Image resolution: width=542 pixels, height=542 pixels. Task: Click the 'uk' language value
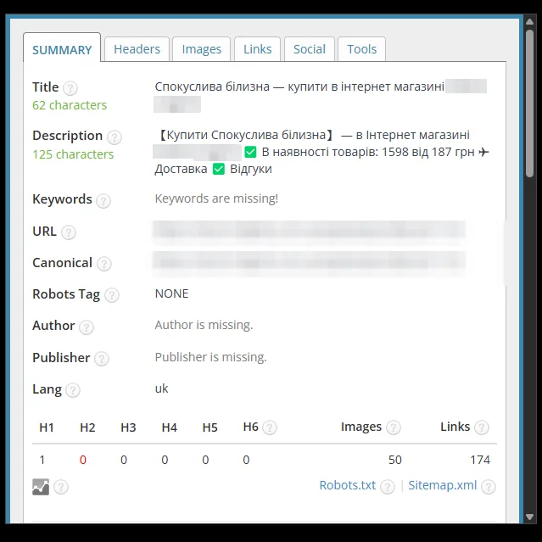[161, 388]
